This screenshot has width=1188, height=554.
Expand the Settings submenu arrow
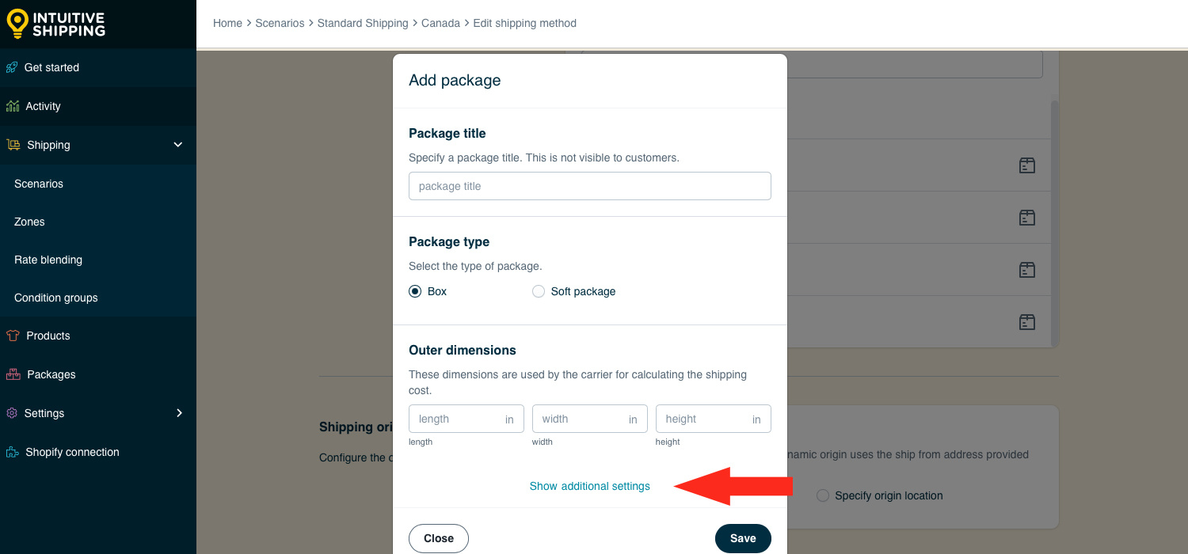click(x=179, y=413)
